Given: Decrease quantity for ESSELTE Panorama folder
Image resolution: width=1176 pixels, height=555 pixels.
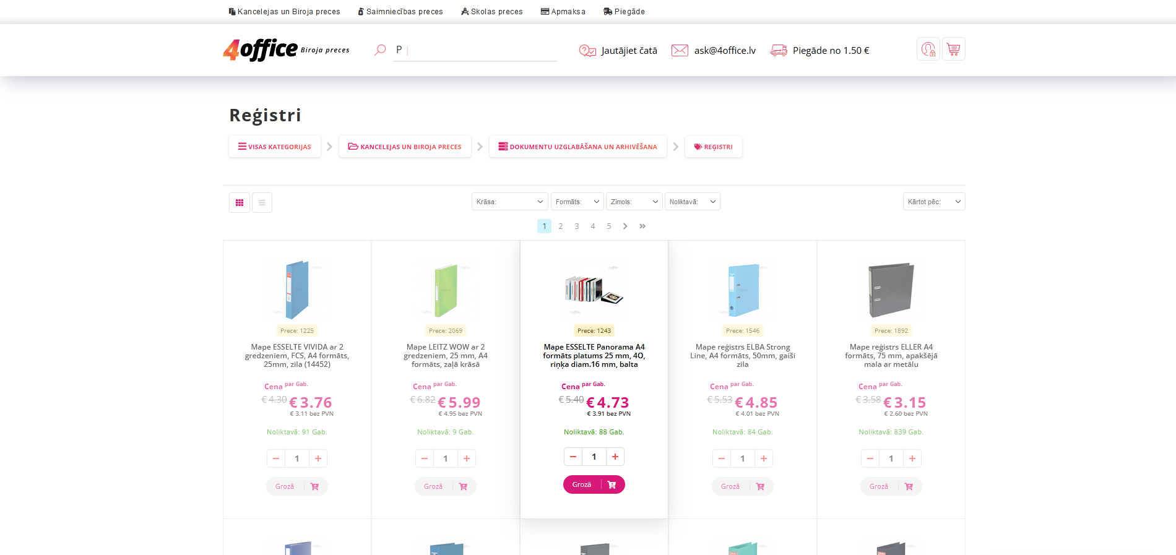Looking at the screenshot, I should tap(573, 457).
